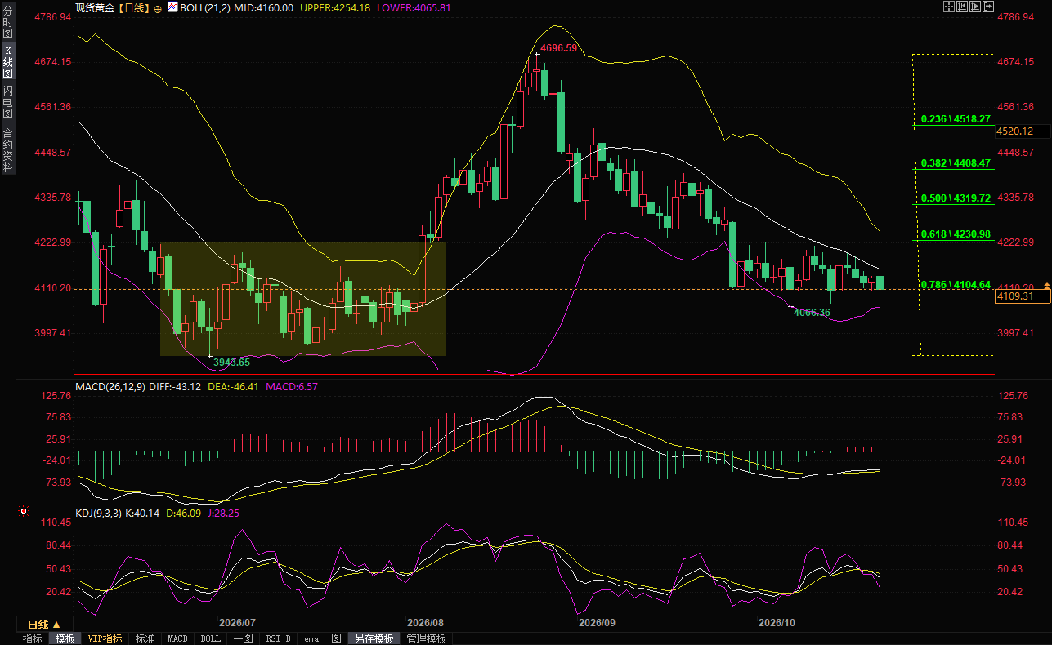Open the VIP指标 tab
Viewport: 1052px width, 645px height.
point(105,638)
